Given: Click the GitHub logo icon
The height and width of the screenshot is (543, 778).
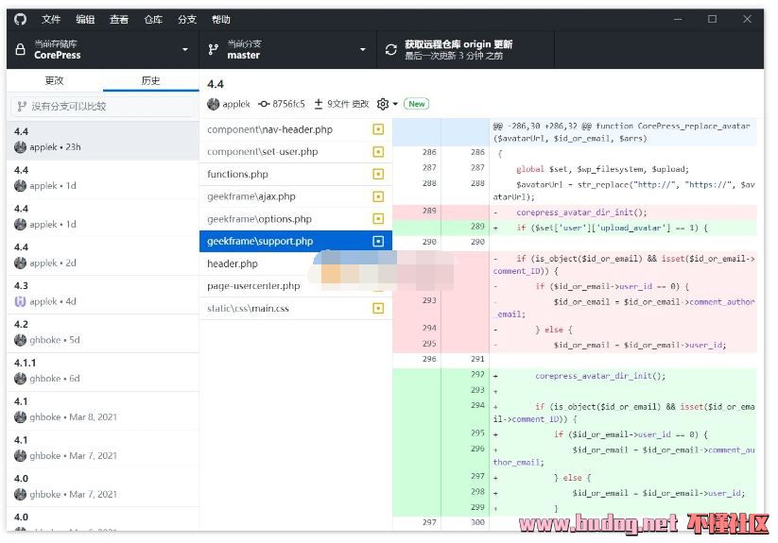Looking at the screenshot, I should tap(21, 19).
